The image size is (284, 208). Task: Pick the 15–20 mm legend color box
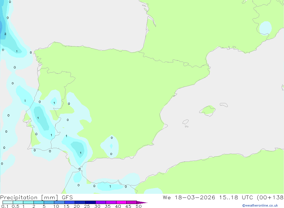[x=70, y=202]
